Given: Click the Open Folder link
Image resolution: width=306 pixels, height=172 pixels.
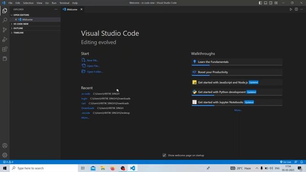Looking at the screenshot, I should (95, 72).
